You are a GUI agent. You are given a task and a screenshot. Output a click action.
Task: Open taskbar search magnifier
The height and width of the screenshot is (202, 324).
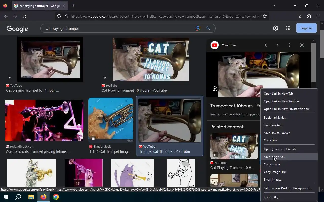(18, 197)
